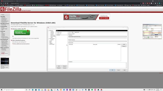163x91 pixels.
Task: Open the Privacy Policy sidebar link
Action: pos(5,37)
